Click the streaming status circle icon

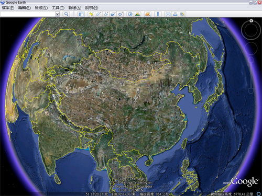coord(258,194)
